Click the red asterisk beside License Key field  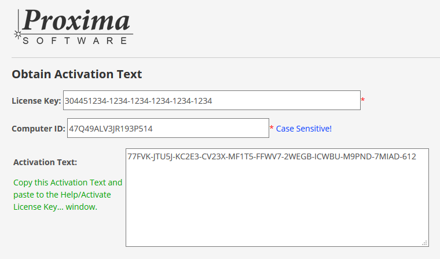(x=363, y=100)
